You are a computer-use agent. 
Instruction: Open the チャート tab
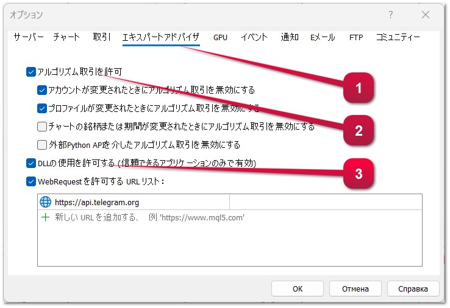click(x=66, y=37)
